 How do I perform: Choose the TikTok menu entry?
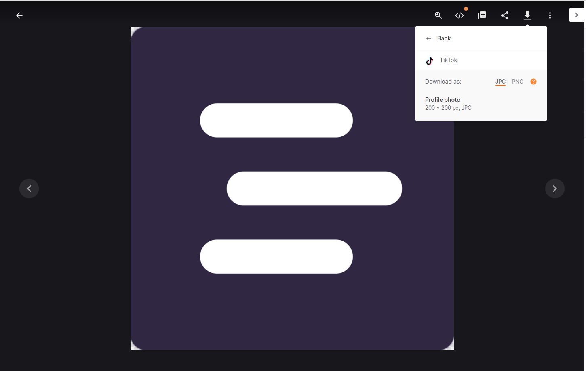pos(448,60)
